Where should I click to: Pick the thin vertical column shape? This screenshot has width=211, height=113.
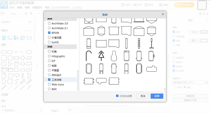(x=126, y=44)
